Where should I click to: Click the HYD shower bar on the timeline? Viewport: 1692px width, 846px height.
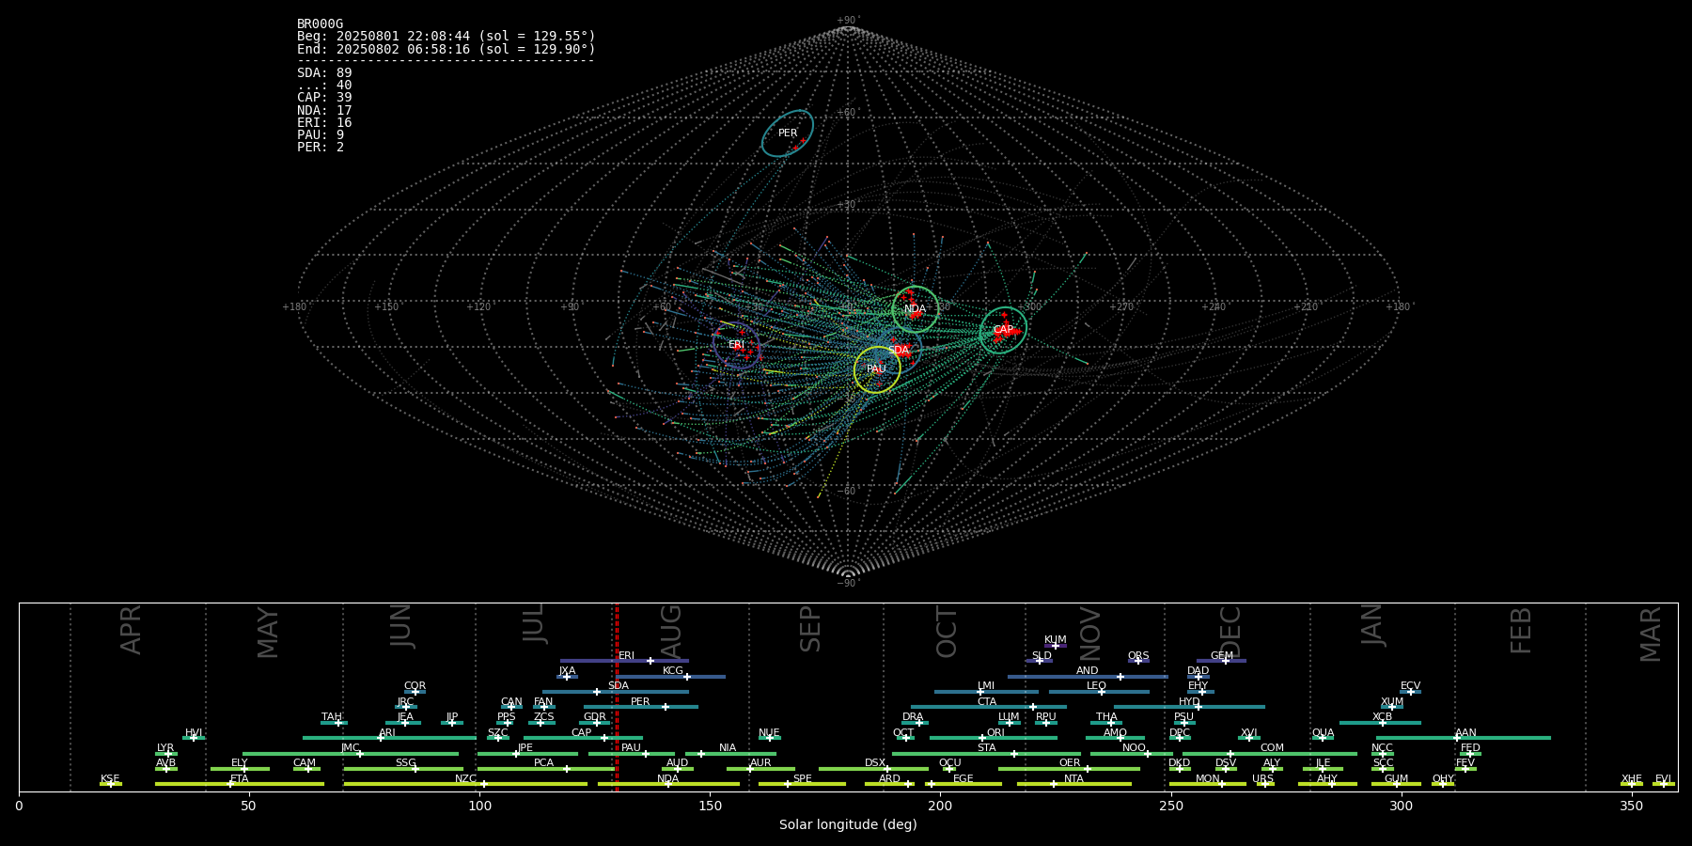(x=1189, y=707)
